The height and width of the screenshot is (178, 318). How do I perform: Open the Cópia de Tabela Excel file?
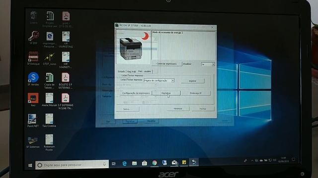(x=49, y=81)
